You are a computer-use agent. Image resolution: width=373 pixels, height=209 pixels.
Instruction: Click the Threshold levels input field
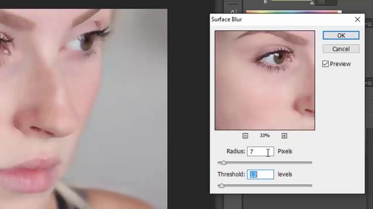point(261,174)
